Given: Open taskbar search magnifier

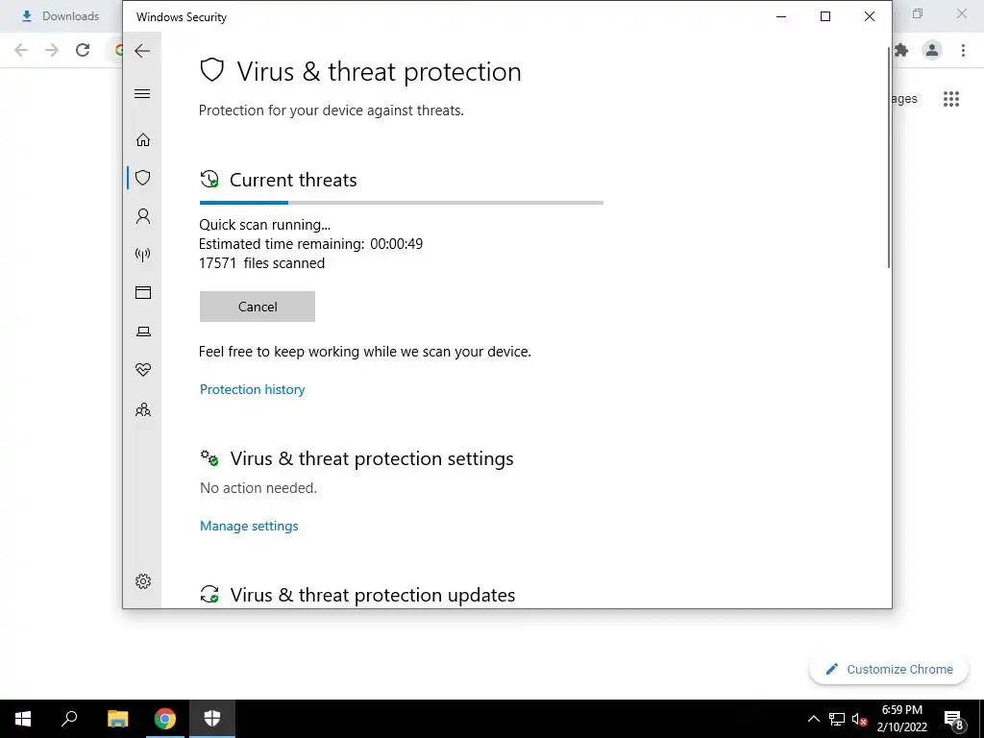Looking at the screenshot, I should pos(69,719).
